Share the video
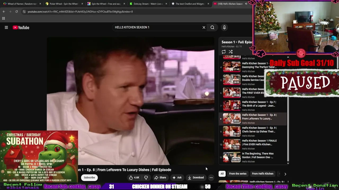This screenshot has height=190, width=339. point(160,178)
